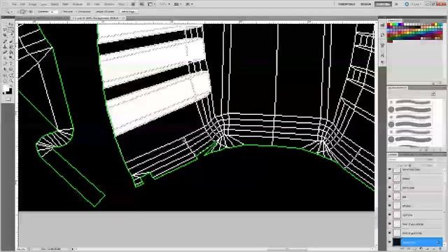Screen dimensions: 448x252
Task: Hide the Background layer eye icon
Action: (390, 242)
